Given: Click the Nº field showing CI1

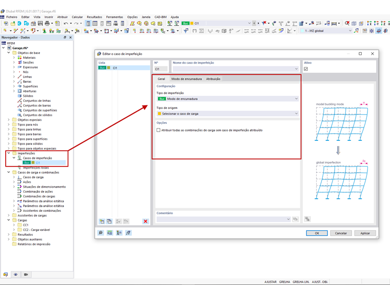Looking at the screenshot, I should [161, 69].
